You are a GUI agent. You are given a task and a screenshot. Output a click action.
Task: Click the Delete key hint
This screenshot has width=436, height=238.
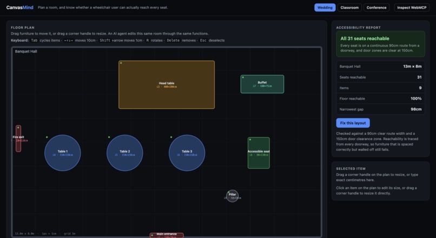(x=173, y=41)
